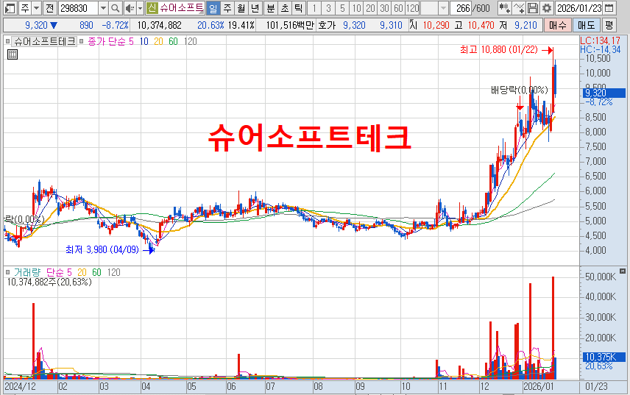Click the LC:134.17 indicator text
Viewport: 630px width, 395px height.
(x=600, y=40)
